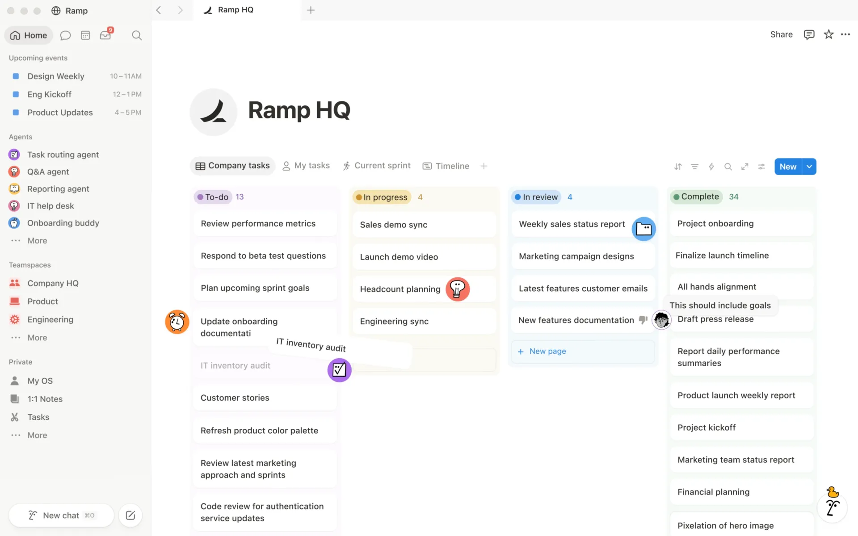Open Task routing agent
Viewport: 858px width, 536px height.
coord(63,155)
